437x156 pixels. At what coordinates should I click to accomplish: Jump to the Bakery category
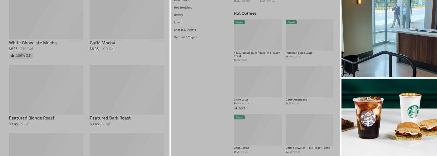tap(179, 15)
